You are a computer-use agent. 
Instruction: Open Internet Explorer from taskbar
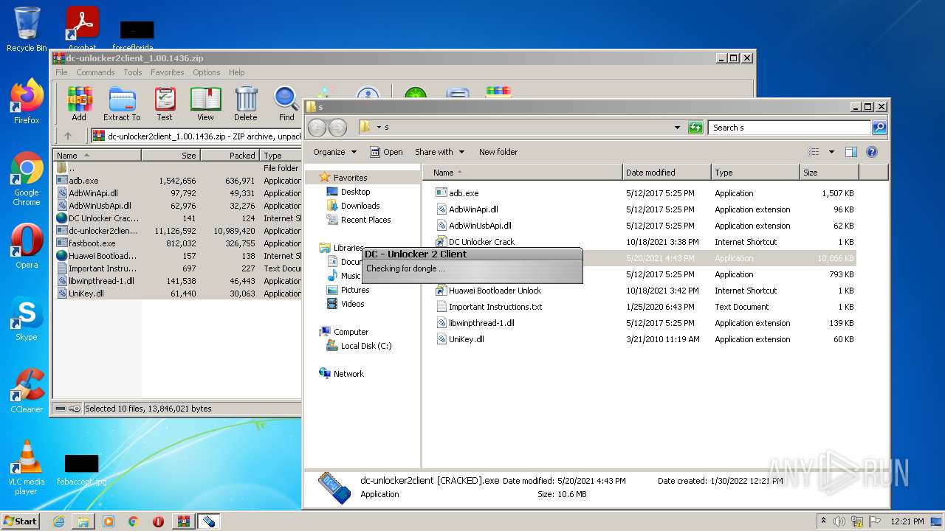pyautogui.click(x=58, y=521)
